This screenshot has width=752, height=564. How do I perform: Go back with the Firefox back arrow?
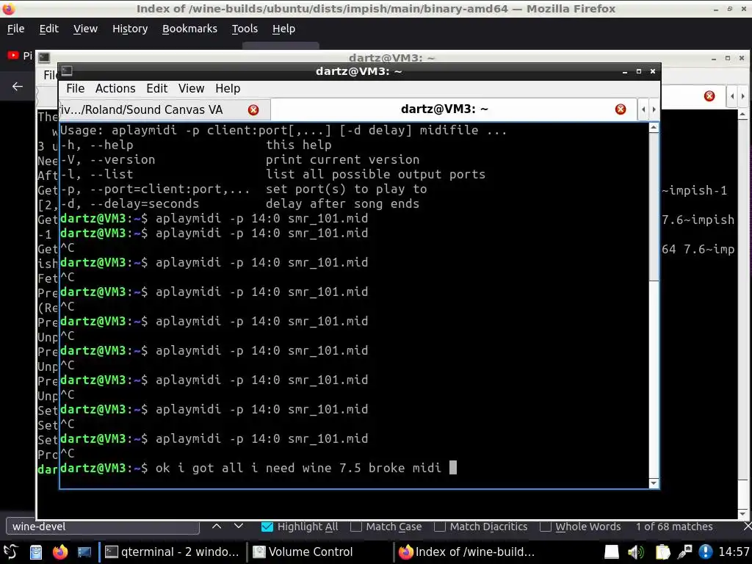pos(18,87)
